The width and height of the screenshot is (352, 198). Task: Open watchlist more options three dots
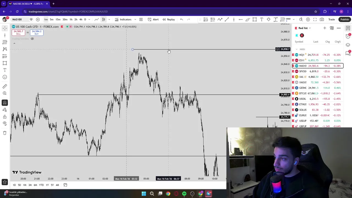click(x=339, y=28)
